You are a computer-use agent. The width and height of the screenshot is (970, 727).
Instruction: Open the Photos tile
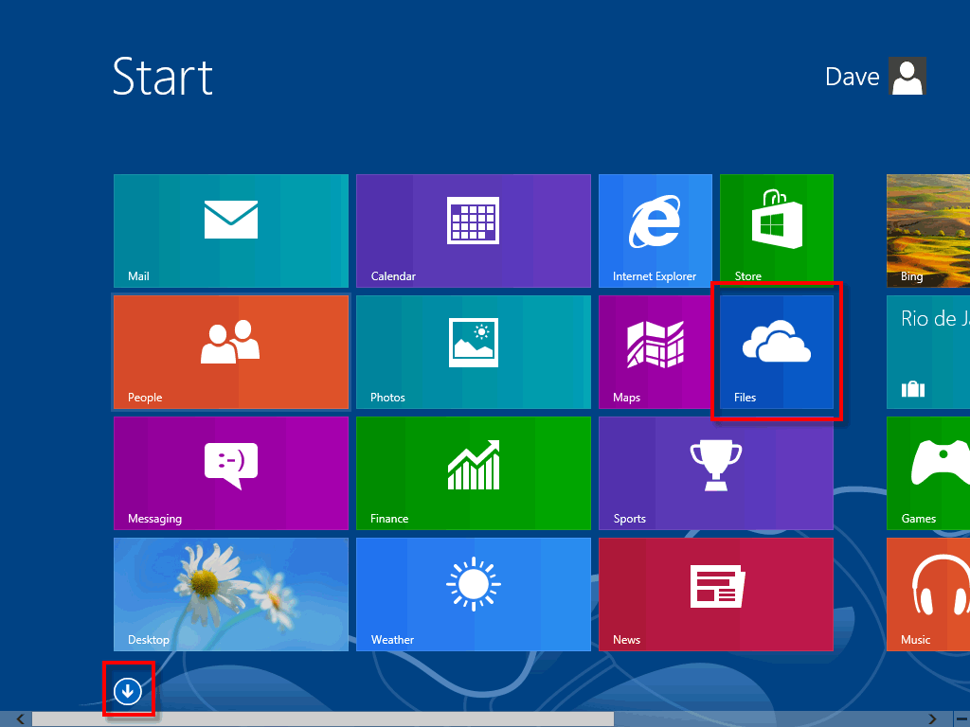(x=474, y=352)
